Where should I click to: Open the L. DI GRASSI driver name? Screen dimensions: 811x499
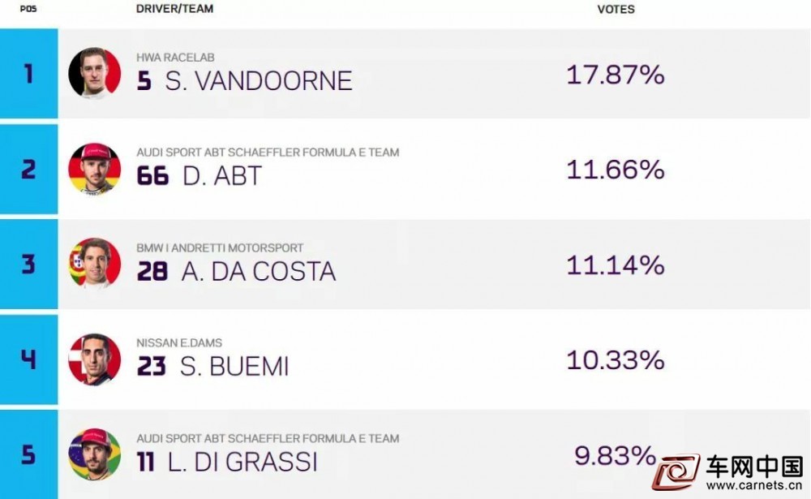click(242, 462)
